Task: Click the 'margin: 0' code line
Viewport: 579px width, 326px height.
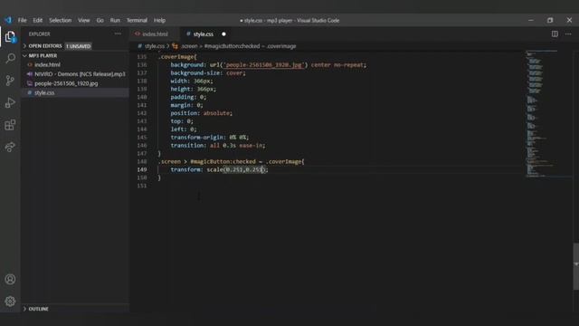Action: 186,105
